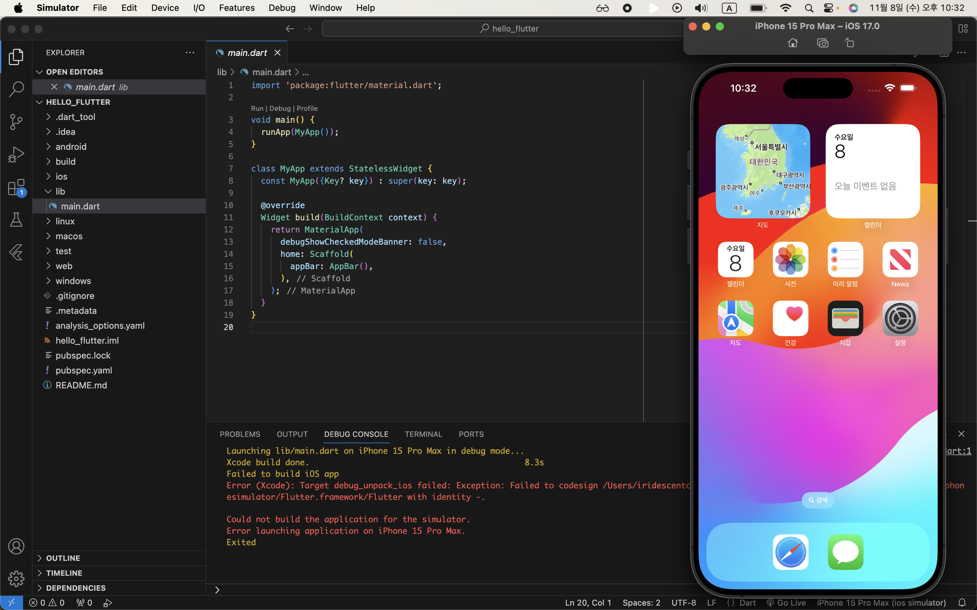
Task: Close main.dart in Open Editors list
Action: pos(54,87)
